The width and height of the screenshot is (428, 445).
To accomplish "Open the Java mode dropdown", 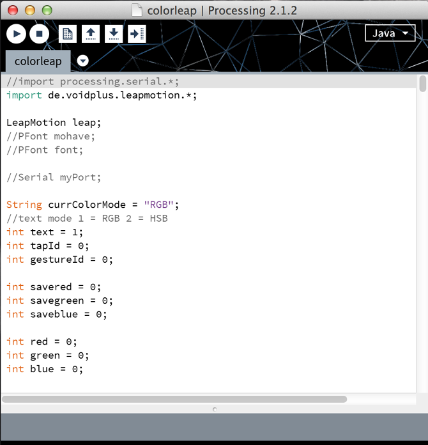I will (x=390, y=33).
